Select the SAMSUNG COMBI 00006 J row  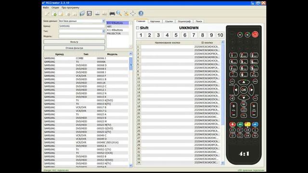(x=86, y=58)
